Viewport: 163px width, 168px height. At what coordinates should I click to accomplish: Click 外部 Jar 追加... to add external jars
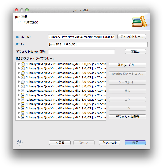tap(127, 65)
